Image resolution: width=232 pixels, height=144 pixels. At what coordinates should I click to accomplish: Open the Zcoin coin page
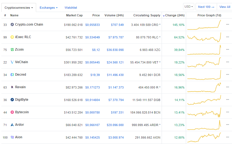pos(19,50)
